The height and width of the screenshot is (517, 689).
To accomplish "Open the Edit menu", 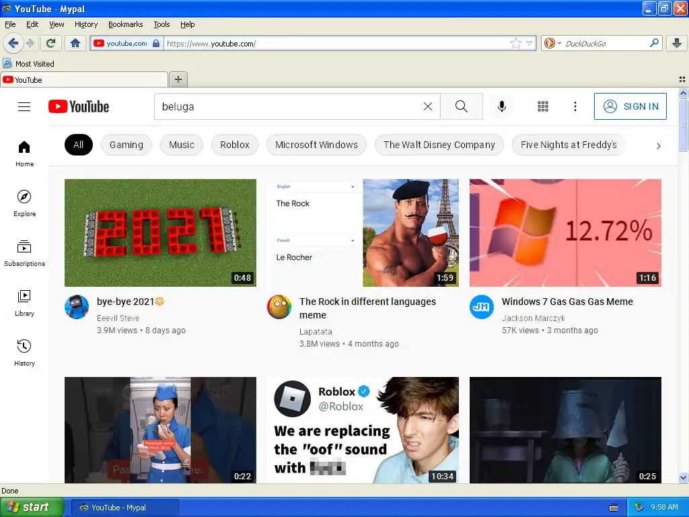I will click(x=32, y=24).
